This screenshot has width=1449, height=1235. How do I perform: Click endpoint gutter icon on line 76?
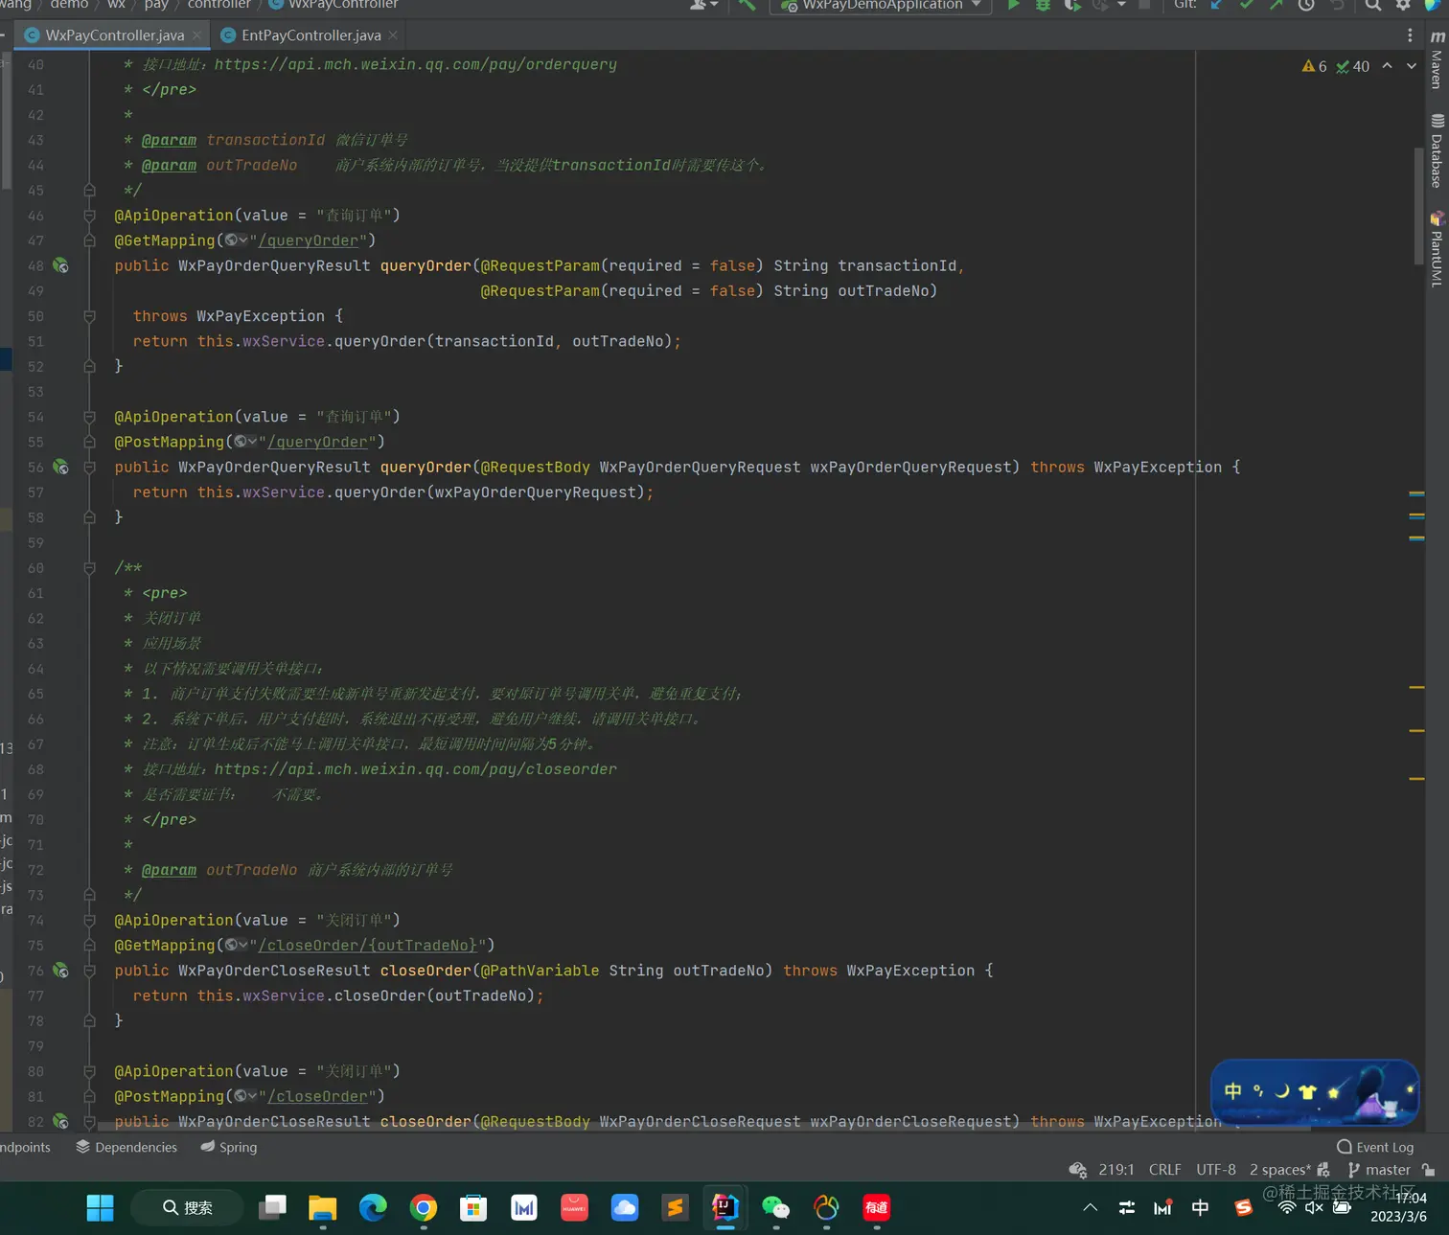point(60,971)
